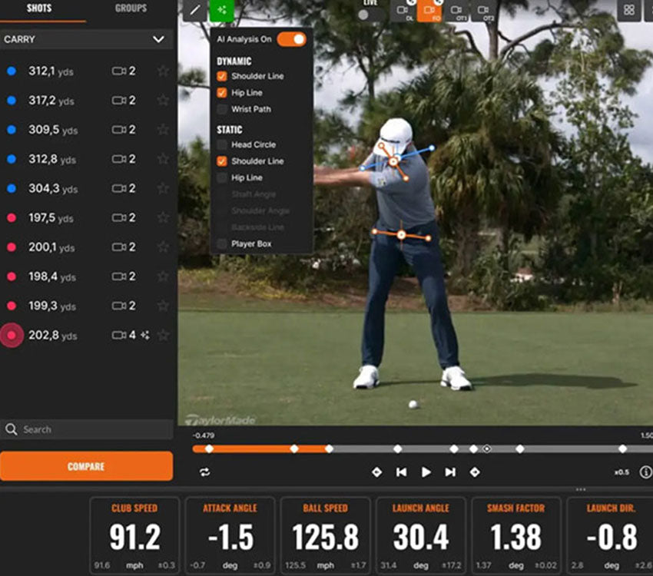Click the green AI analysis sparkle icon
The height and width of the screenshot is (576, 653).
pos(222,10)
